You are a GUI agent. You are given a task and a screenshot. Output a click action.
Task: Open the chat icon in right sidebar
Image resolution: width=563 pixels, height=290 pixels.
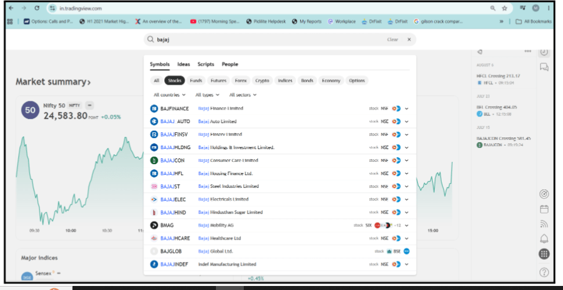click(x=544, y=67)
